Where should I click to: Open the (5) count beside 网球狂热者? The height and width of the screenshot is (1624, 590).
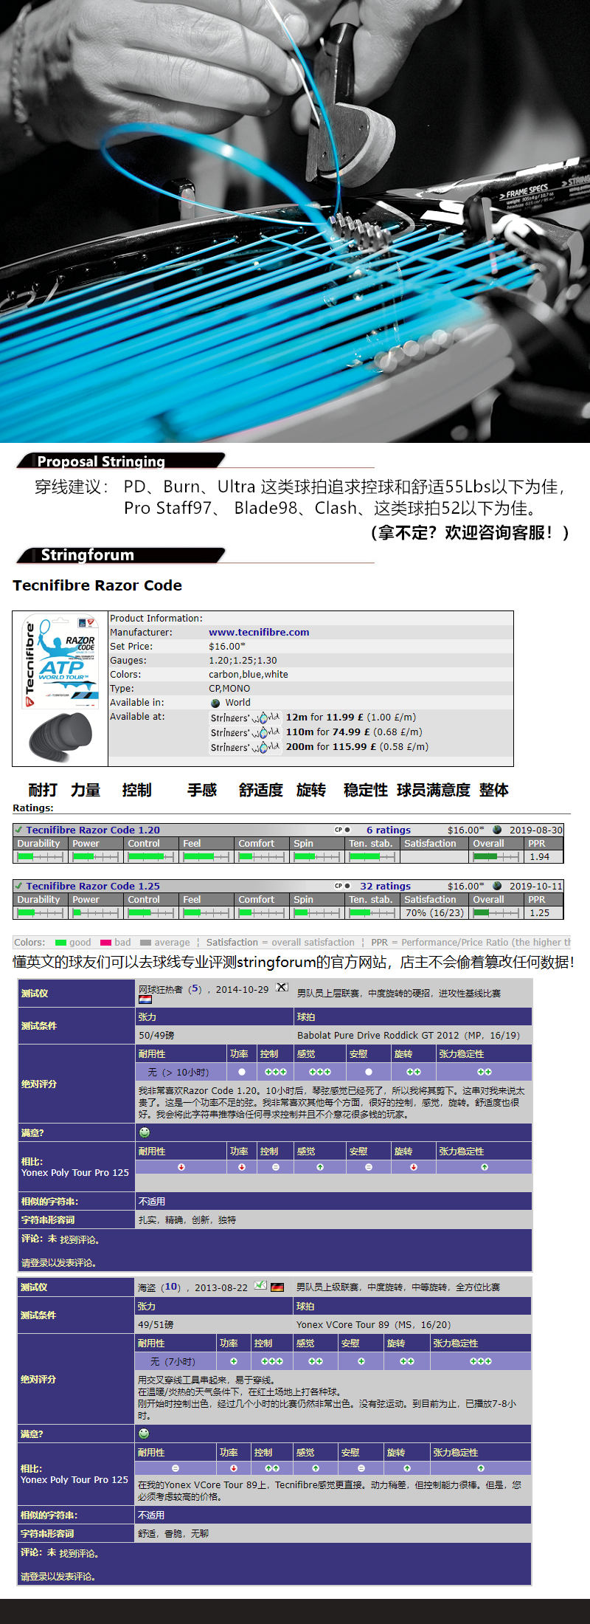coord(195,989)
